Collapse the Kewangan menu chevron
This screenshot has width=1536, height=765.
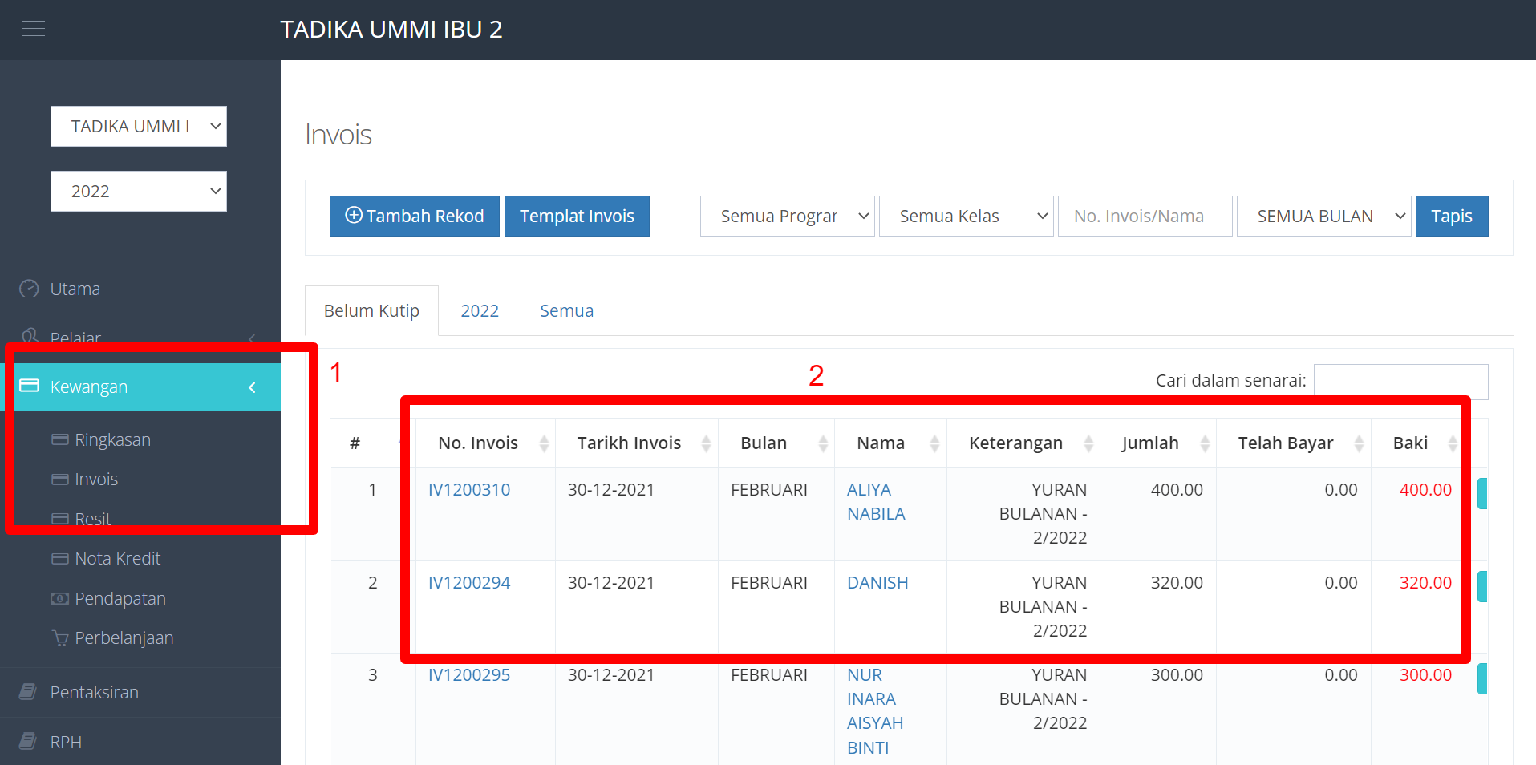tap(252, 387)
